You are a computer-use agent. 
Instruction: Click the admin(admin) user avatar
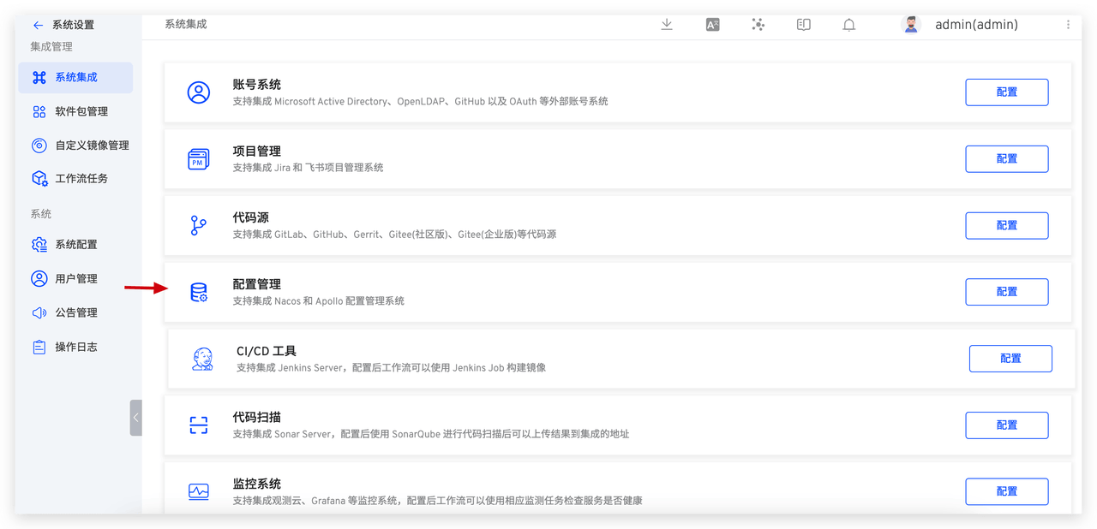(x=910, y=24)
